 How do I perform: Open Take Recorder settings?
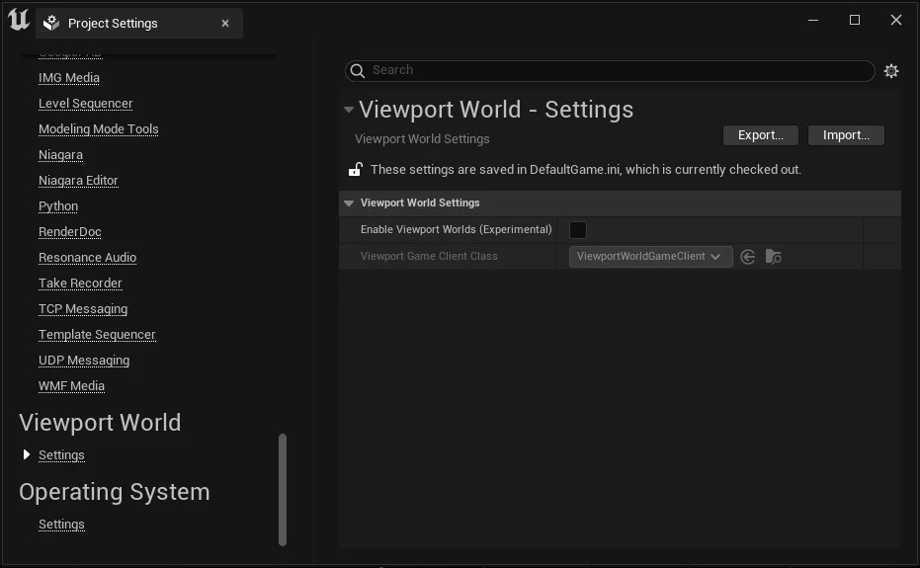tap(80, 284)
